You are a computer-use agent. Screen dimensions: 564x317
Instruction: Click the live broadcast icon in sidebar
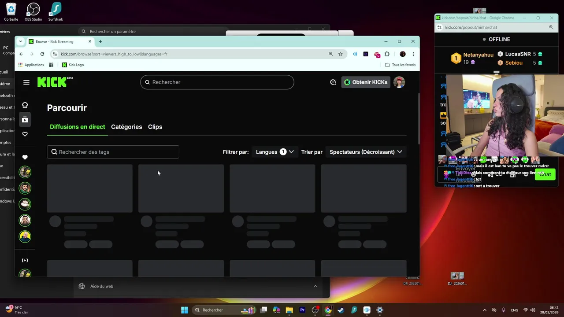[x=25, y=260]
